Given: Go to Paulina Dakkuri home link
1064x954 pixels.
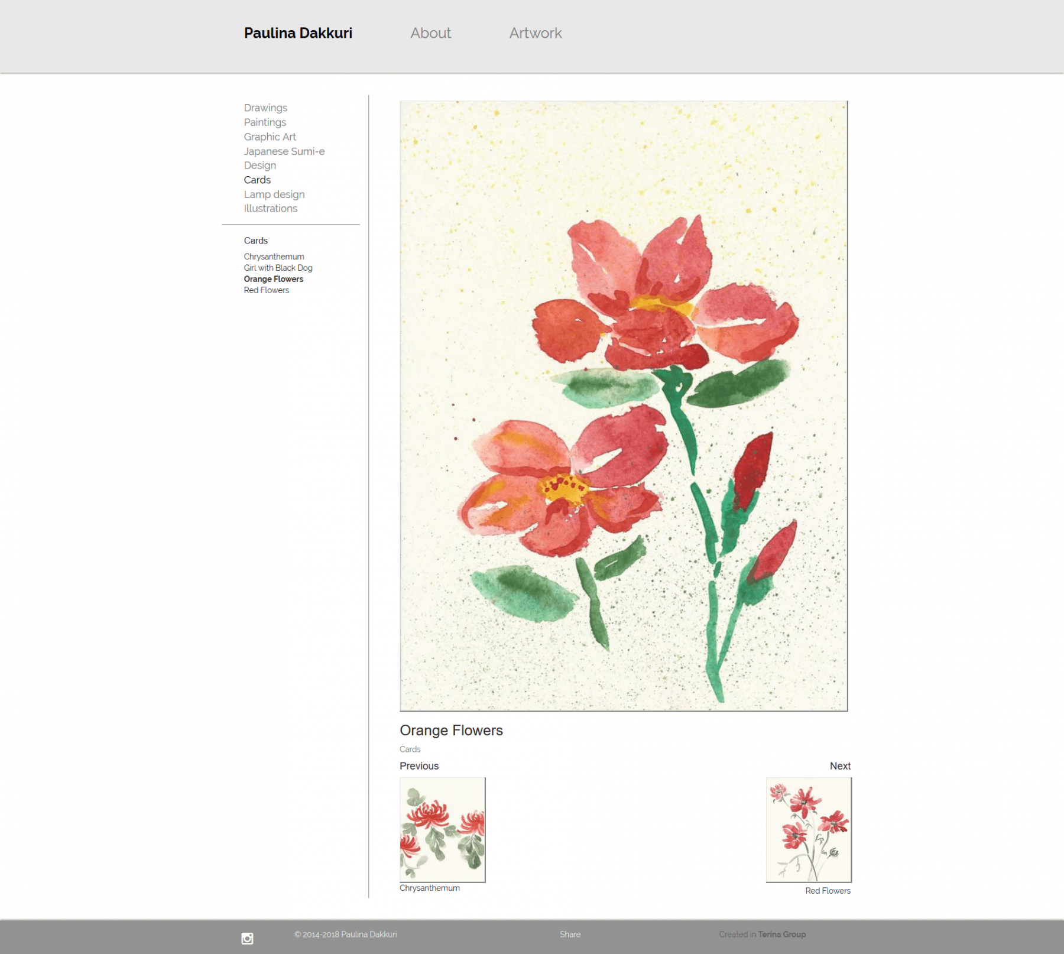Looking at the screenshot, I should [x=298, y=33].
